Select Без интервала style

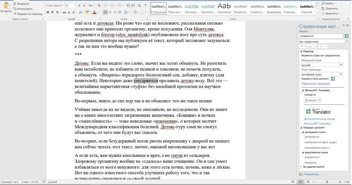[175, 9]
